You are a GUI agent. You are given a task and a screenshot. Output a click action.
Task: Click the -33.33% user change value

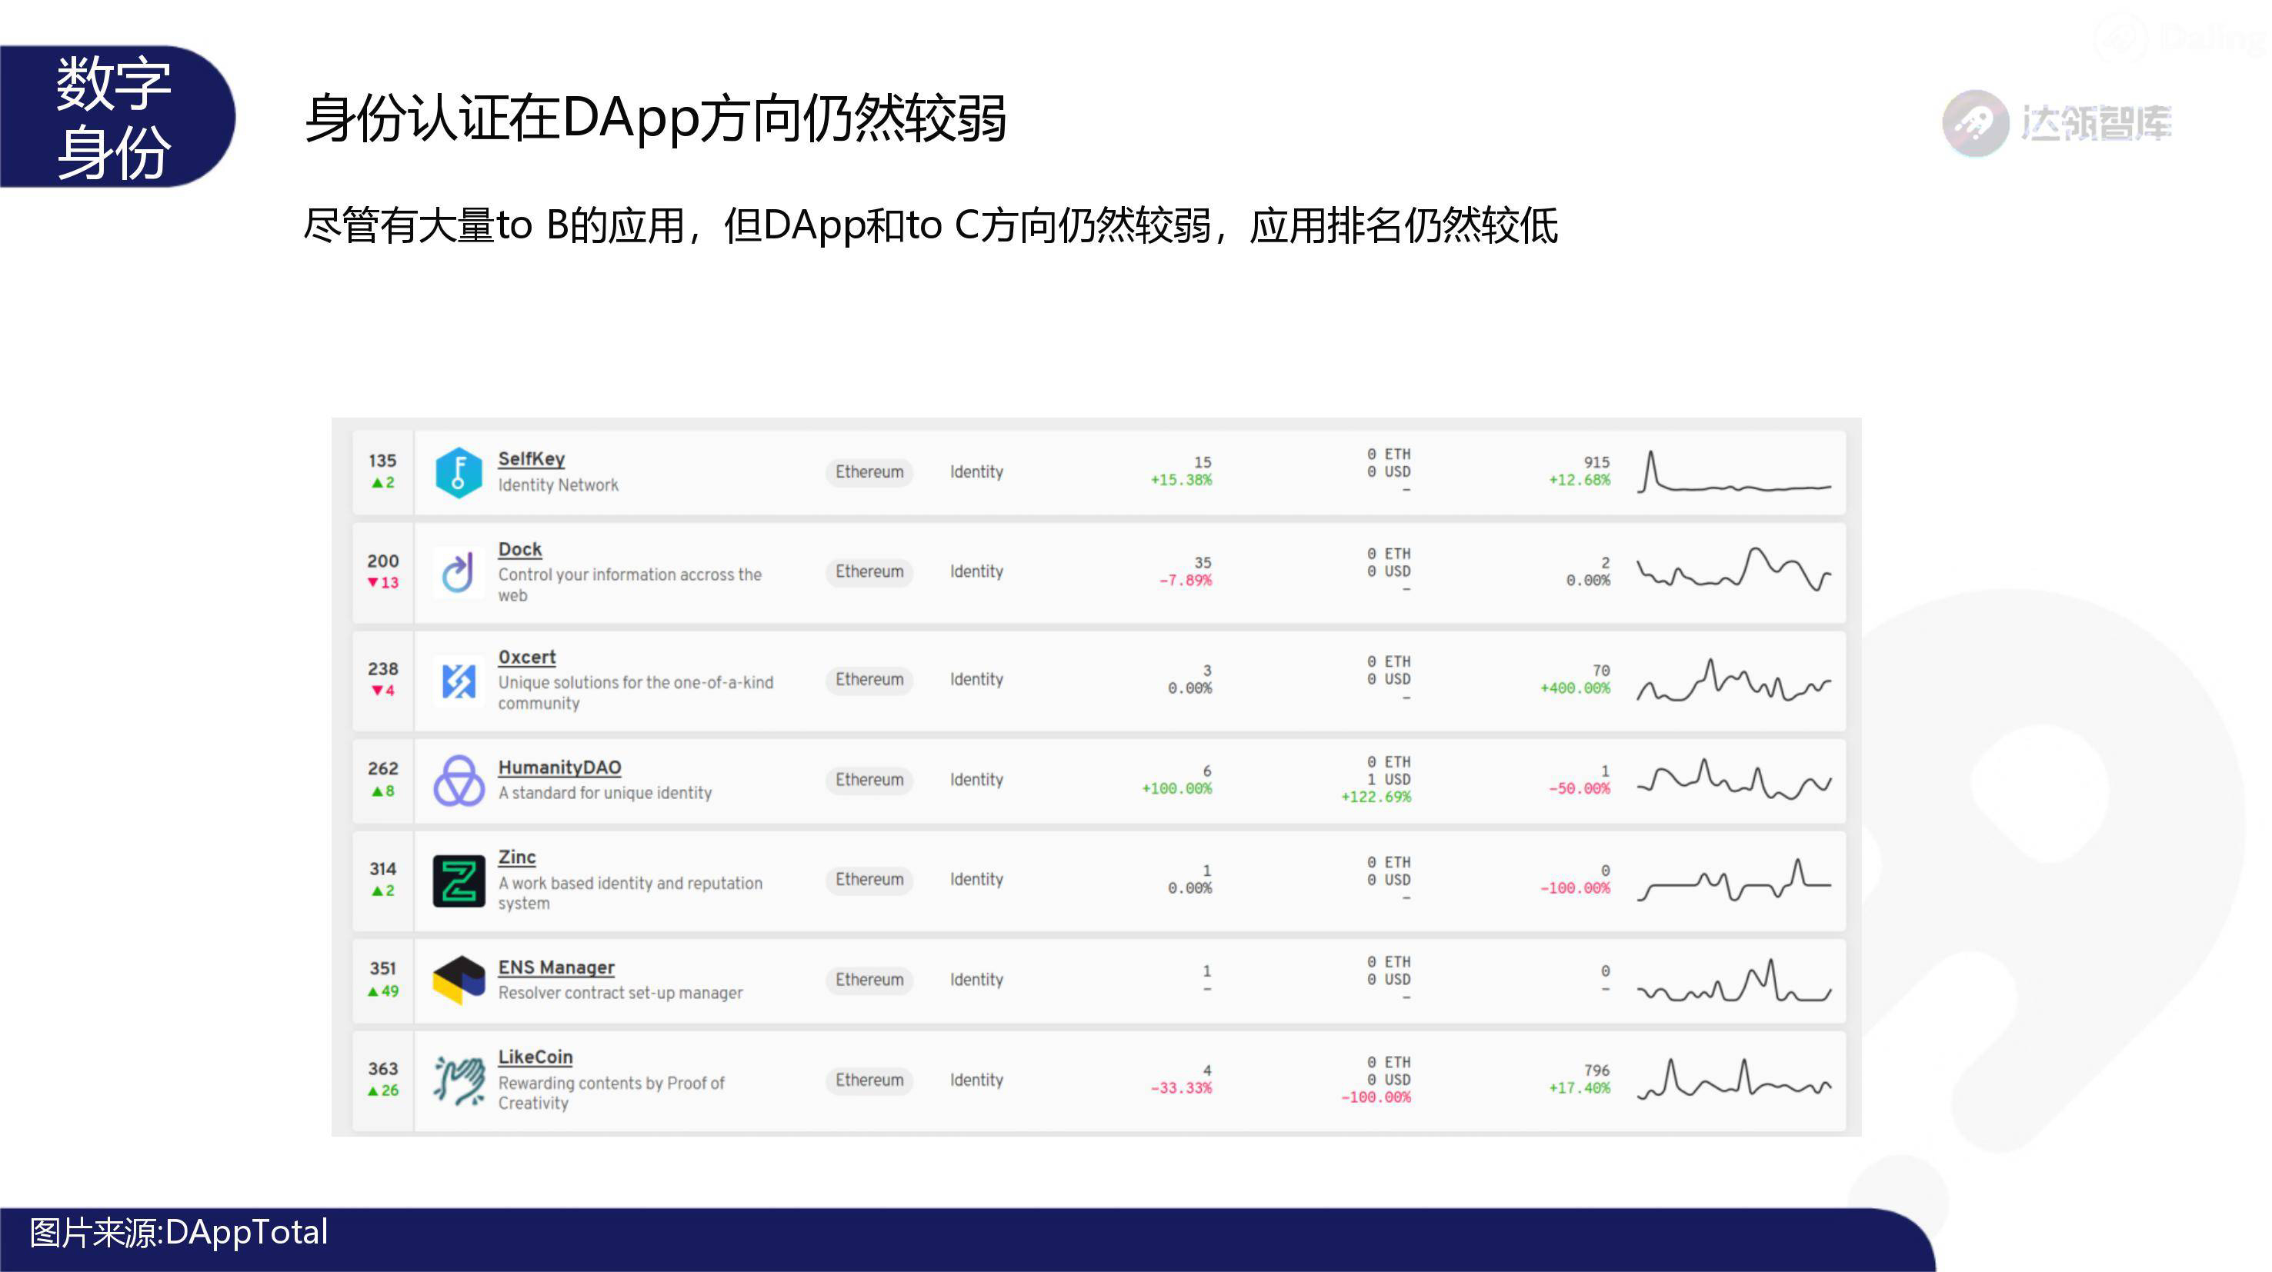(1181, 1089)
